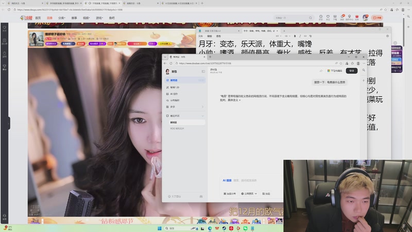Refresh the main Douyu browser page
This screenshot has height=232, width=412.
(9, 10)
